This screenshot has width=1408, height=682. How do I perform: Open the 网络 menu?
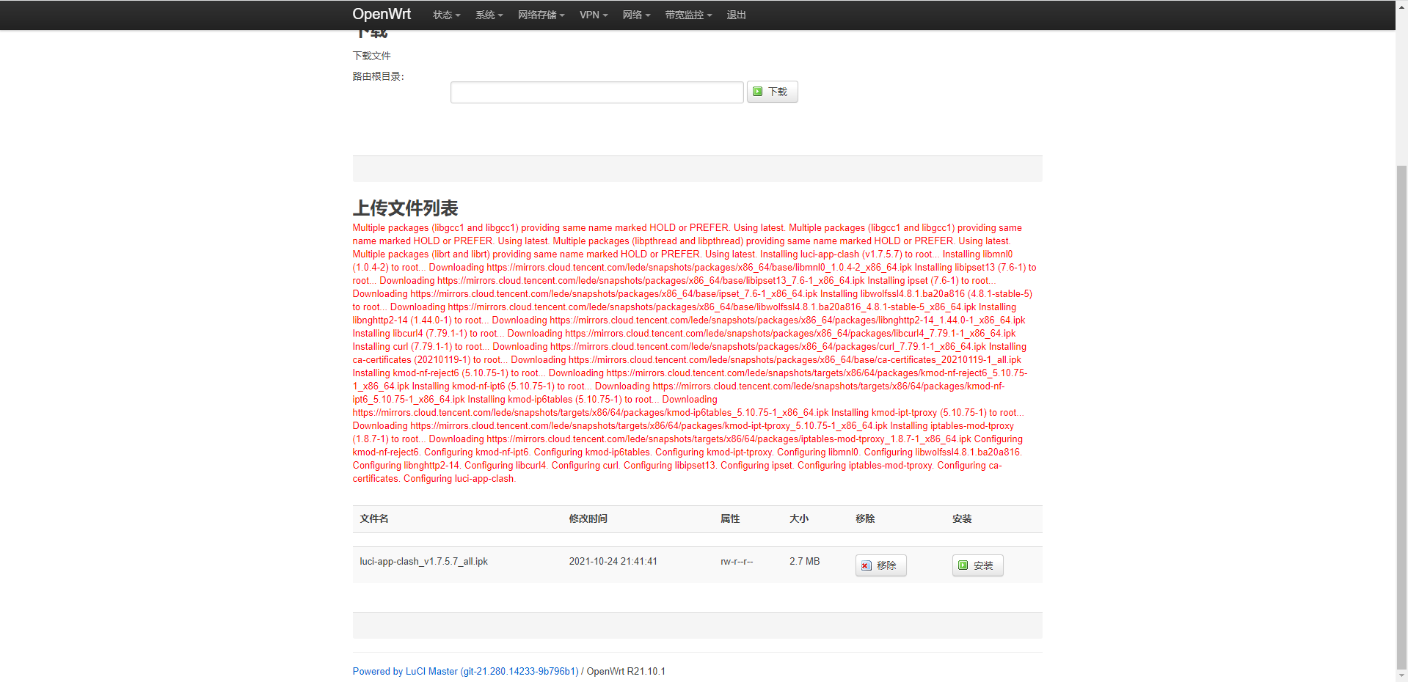tap(636, 15)
